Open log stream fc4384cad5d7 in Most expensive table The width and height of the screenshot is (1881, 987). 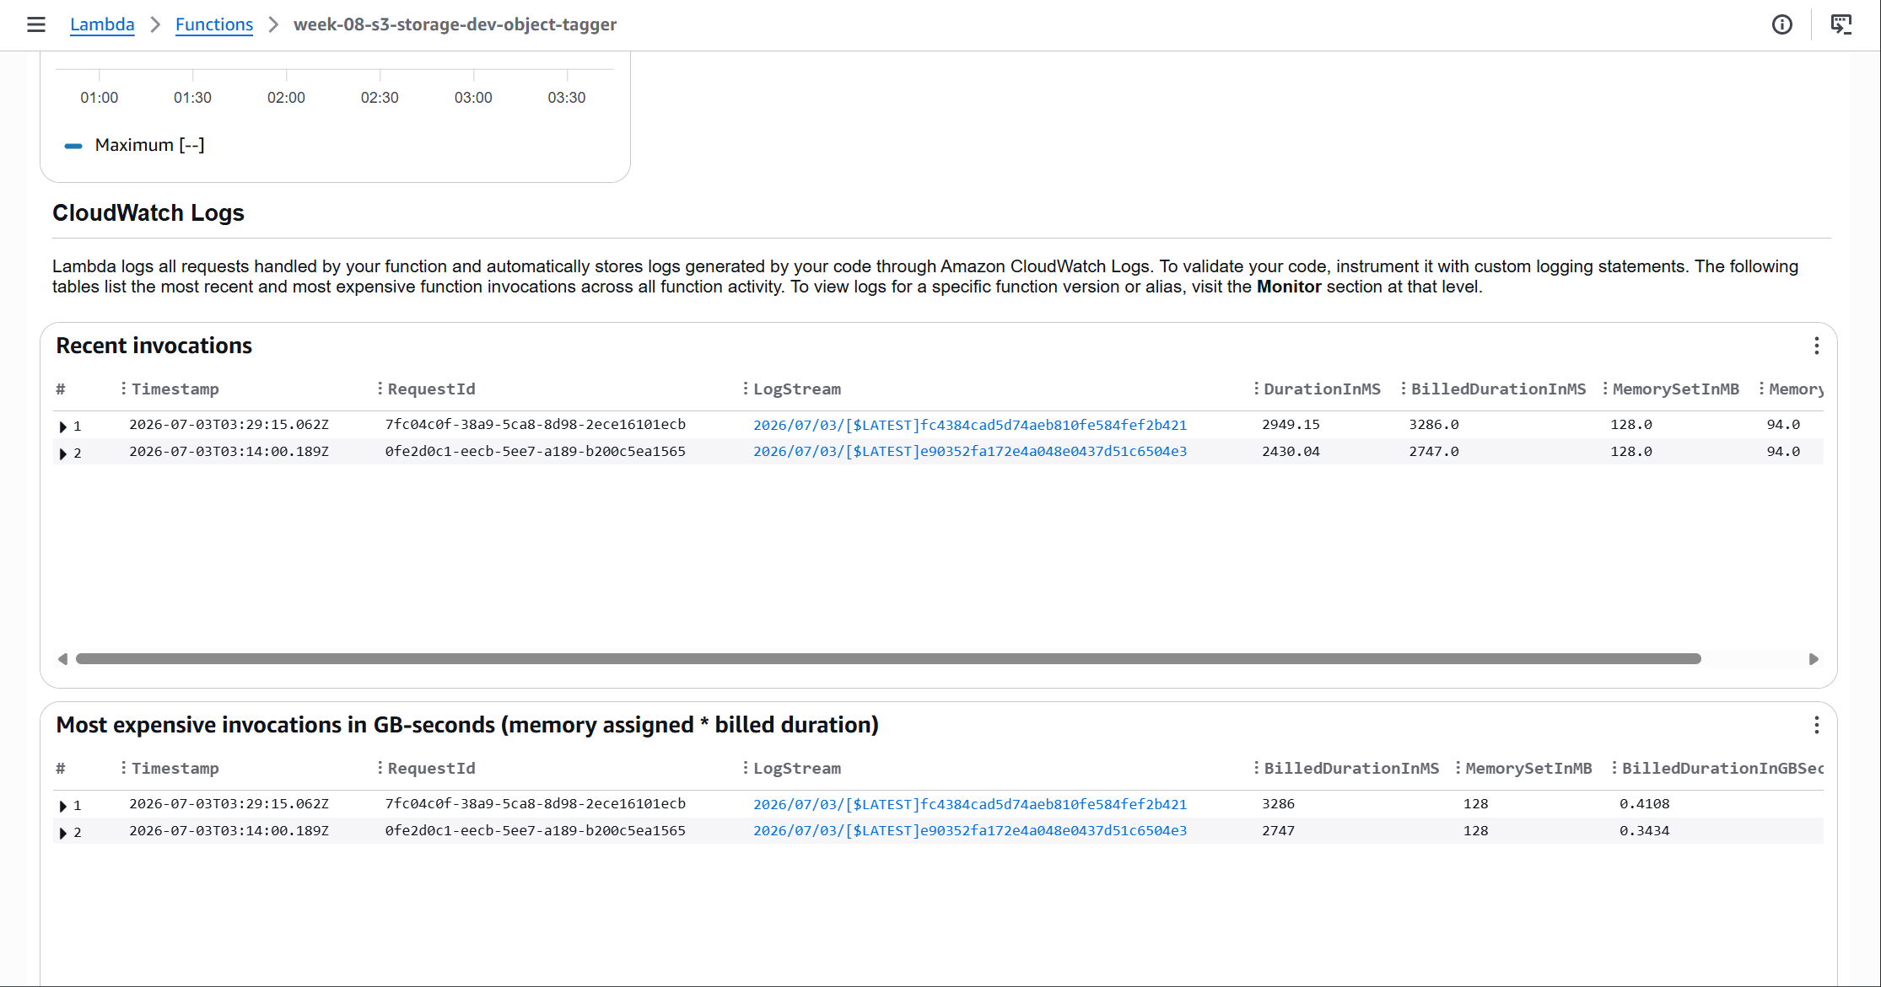coord(970,804)
